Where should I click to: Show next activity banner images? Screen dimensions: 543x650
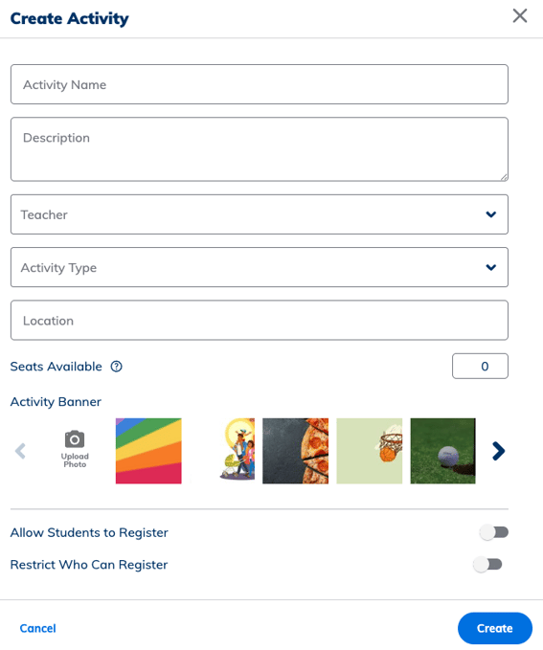tap(498, 451)
